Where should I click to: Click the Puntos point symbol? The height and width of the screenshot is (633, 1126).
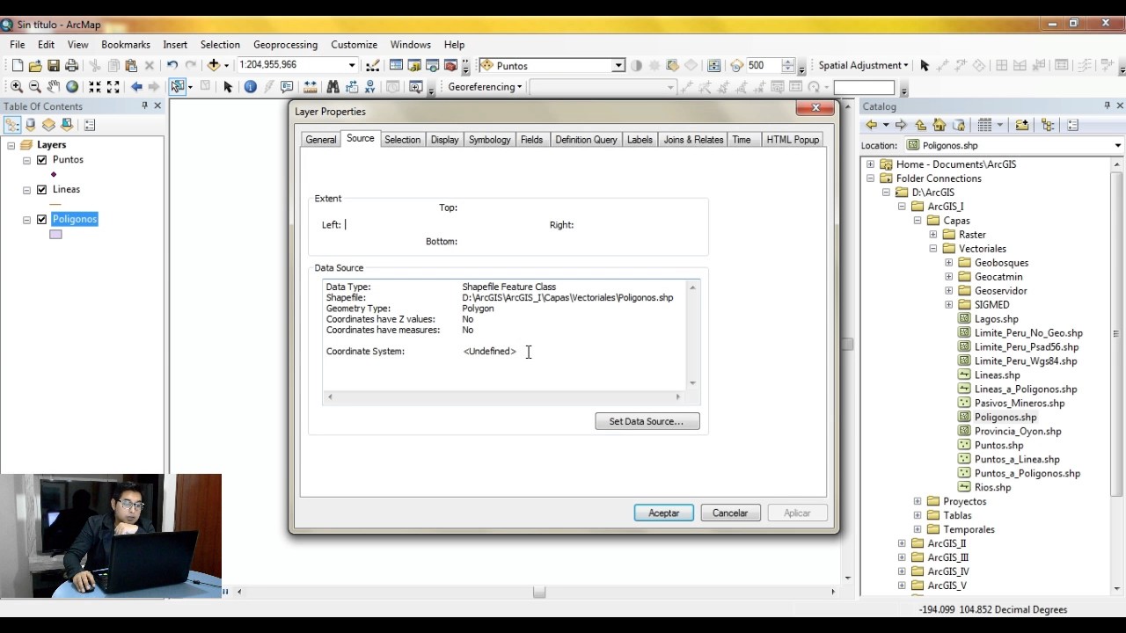tap(55, 175)
